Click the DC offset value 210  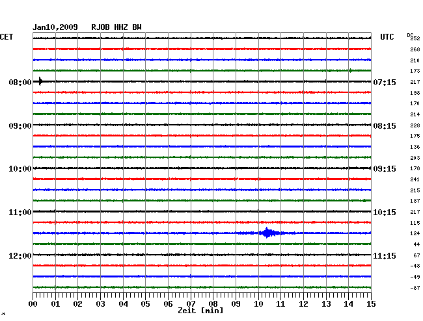[x=415, y=60]
